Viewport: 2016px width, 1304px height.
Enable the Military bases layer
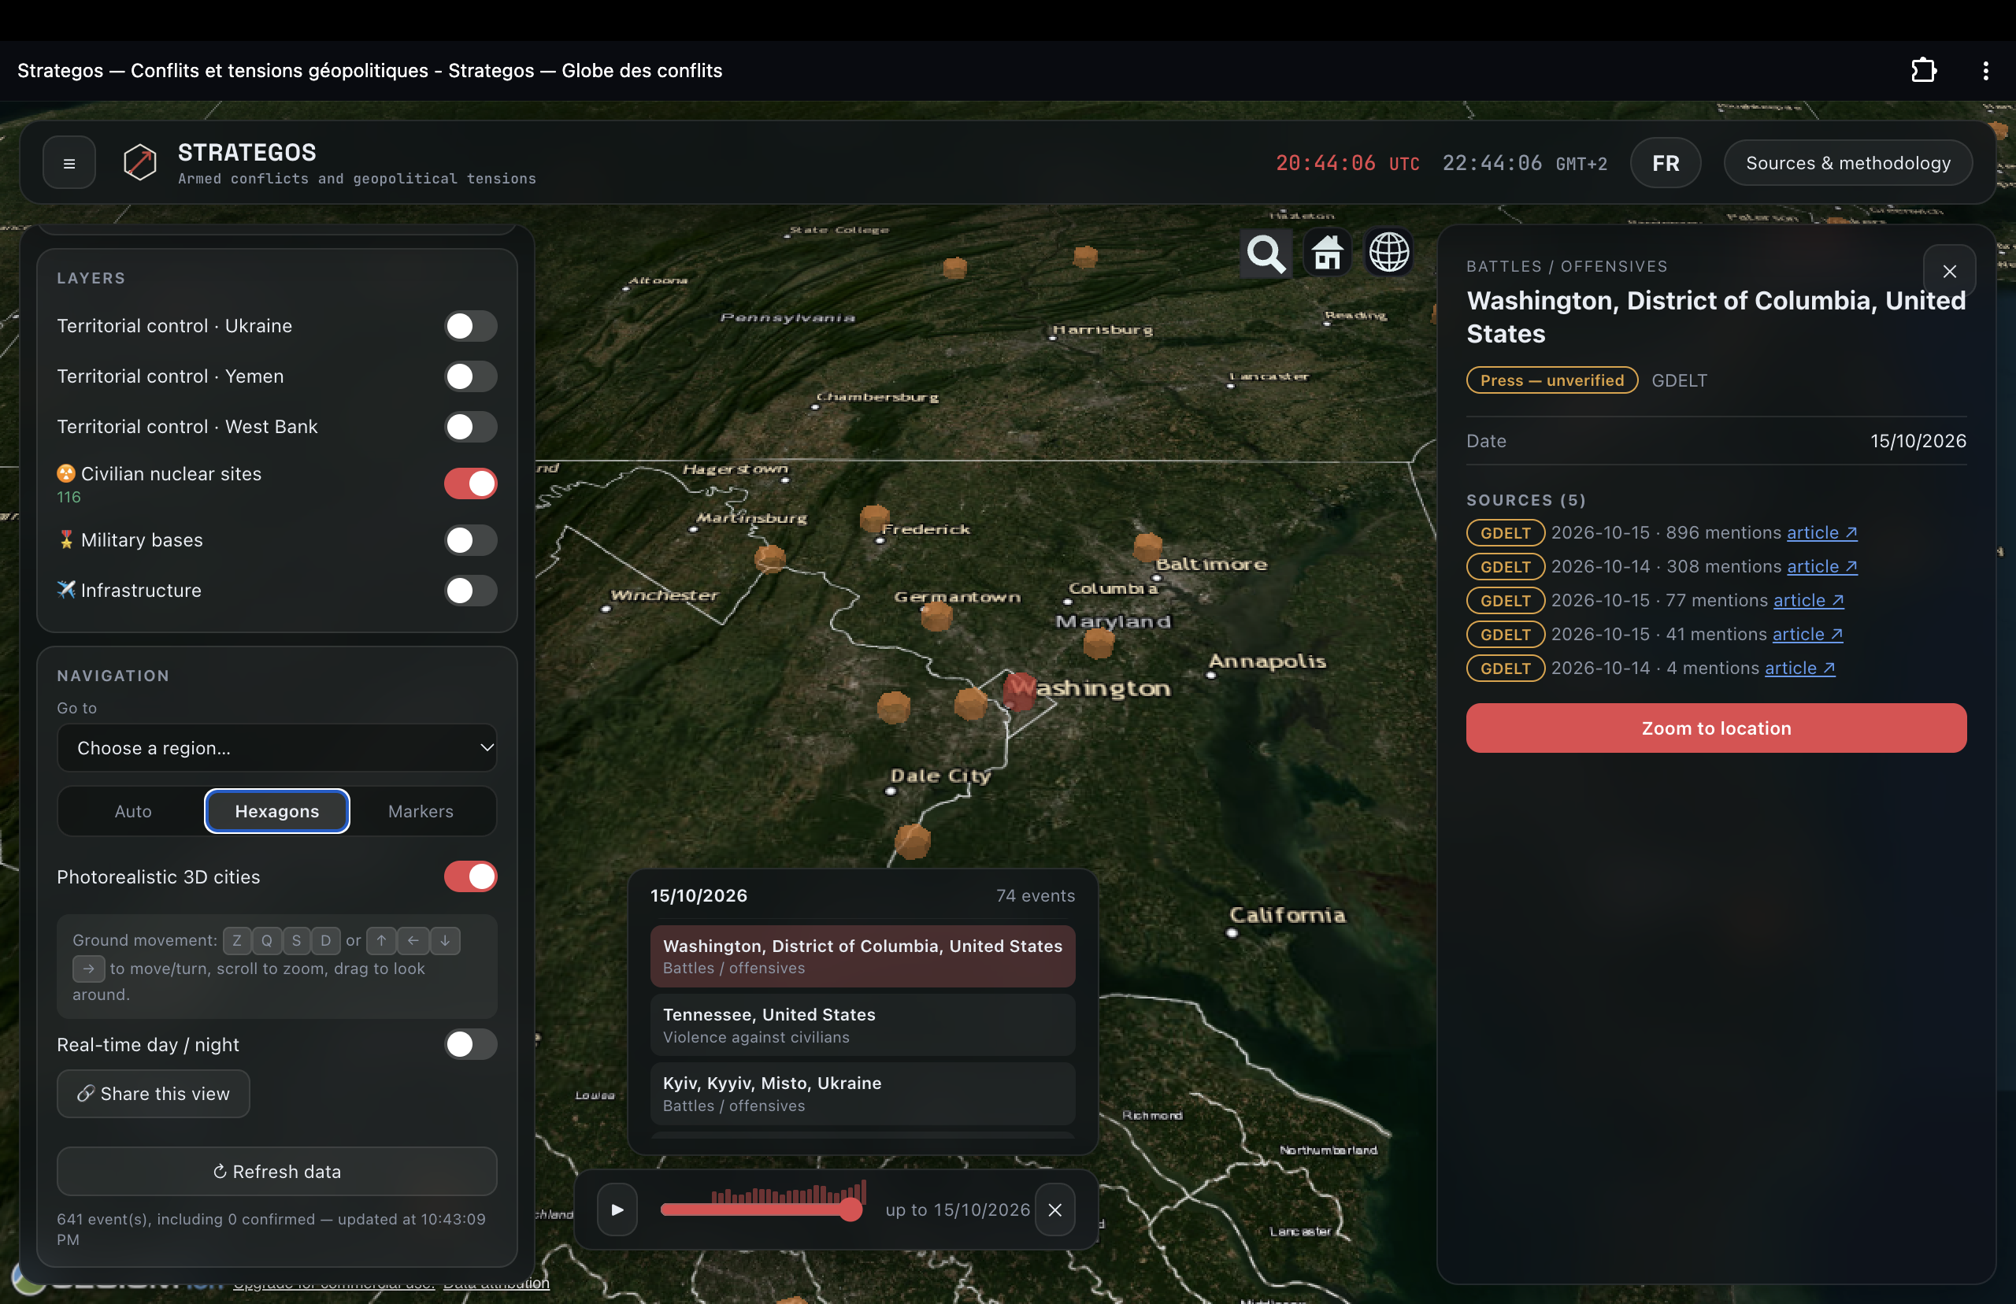point(471,540)
